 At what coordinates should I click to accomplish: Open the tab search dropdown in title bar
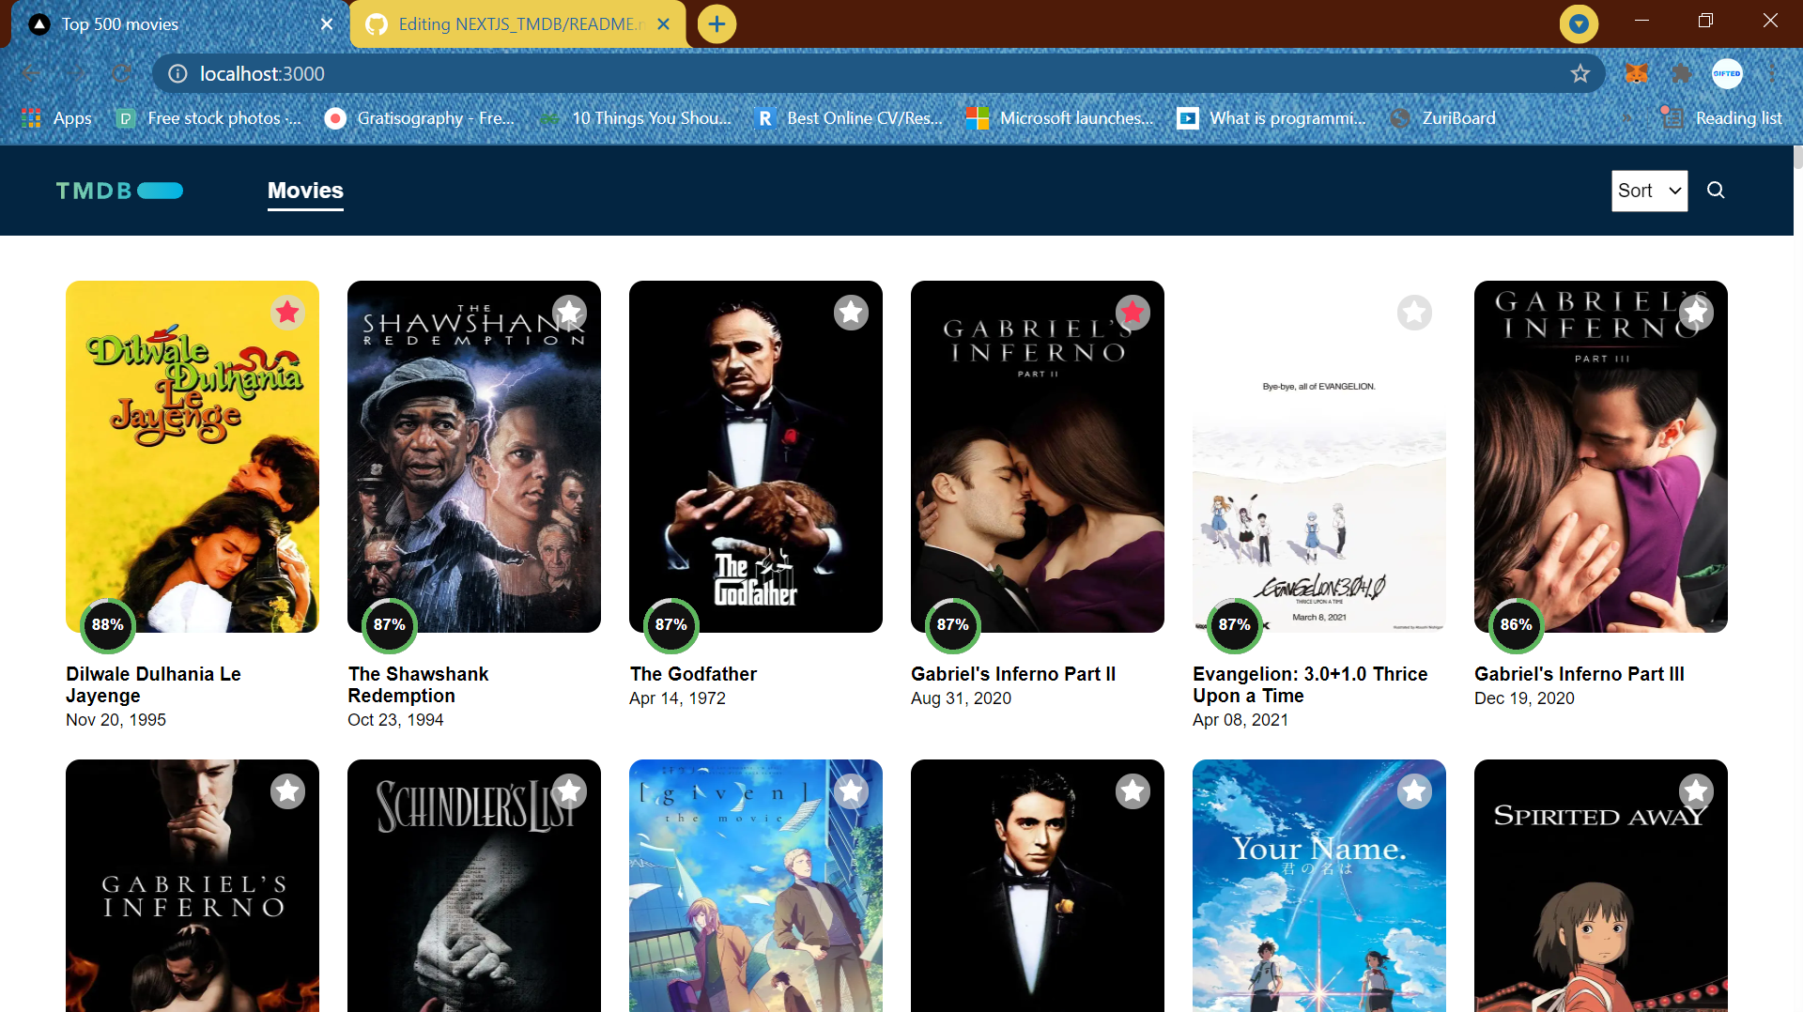tap(1579, 24)
